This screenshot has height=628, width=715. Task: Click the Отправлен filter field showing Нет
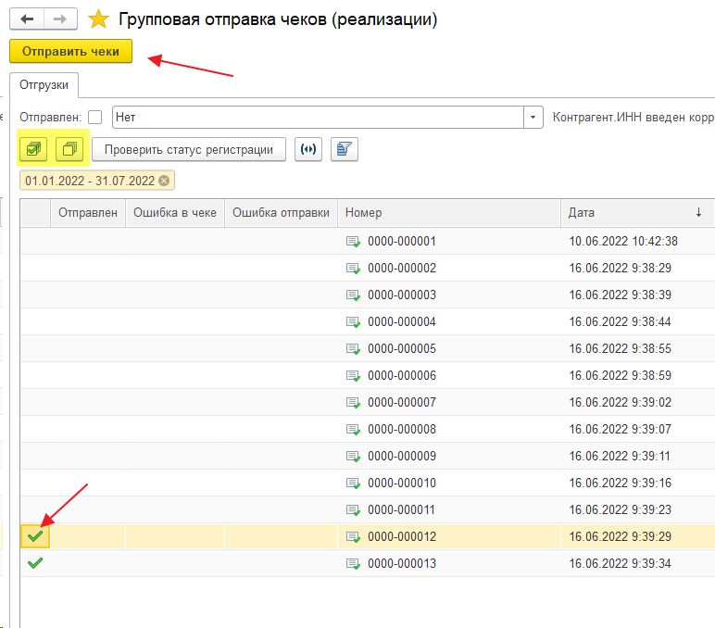[318, 118]
